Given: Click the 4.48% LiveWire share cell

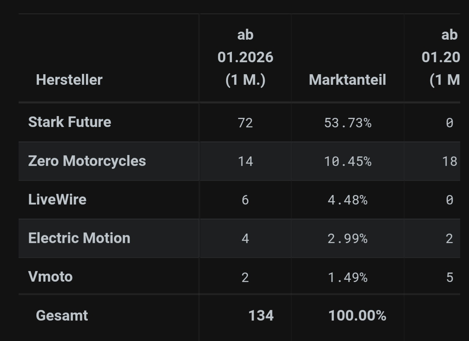Looking at the screenshot, I should coord(347,200).
